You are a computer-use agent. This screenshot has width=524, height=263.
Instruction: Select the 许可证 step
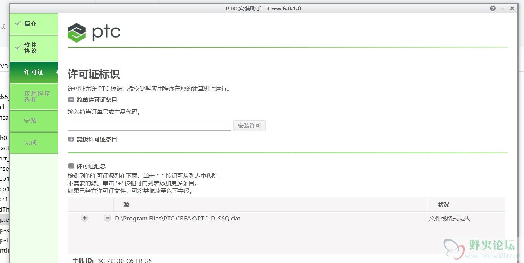tap(34, 72)
